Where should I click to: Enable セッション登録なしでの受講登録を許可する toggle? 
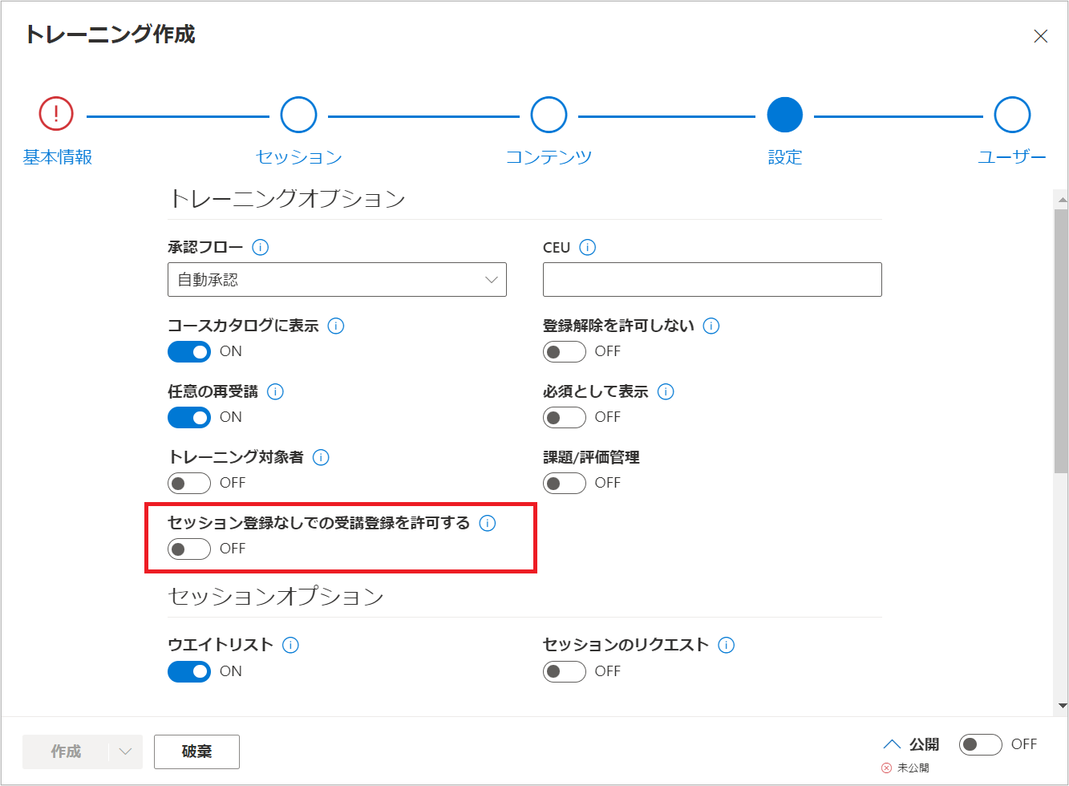(189, 549)
